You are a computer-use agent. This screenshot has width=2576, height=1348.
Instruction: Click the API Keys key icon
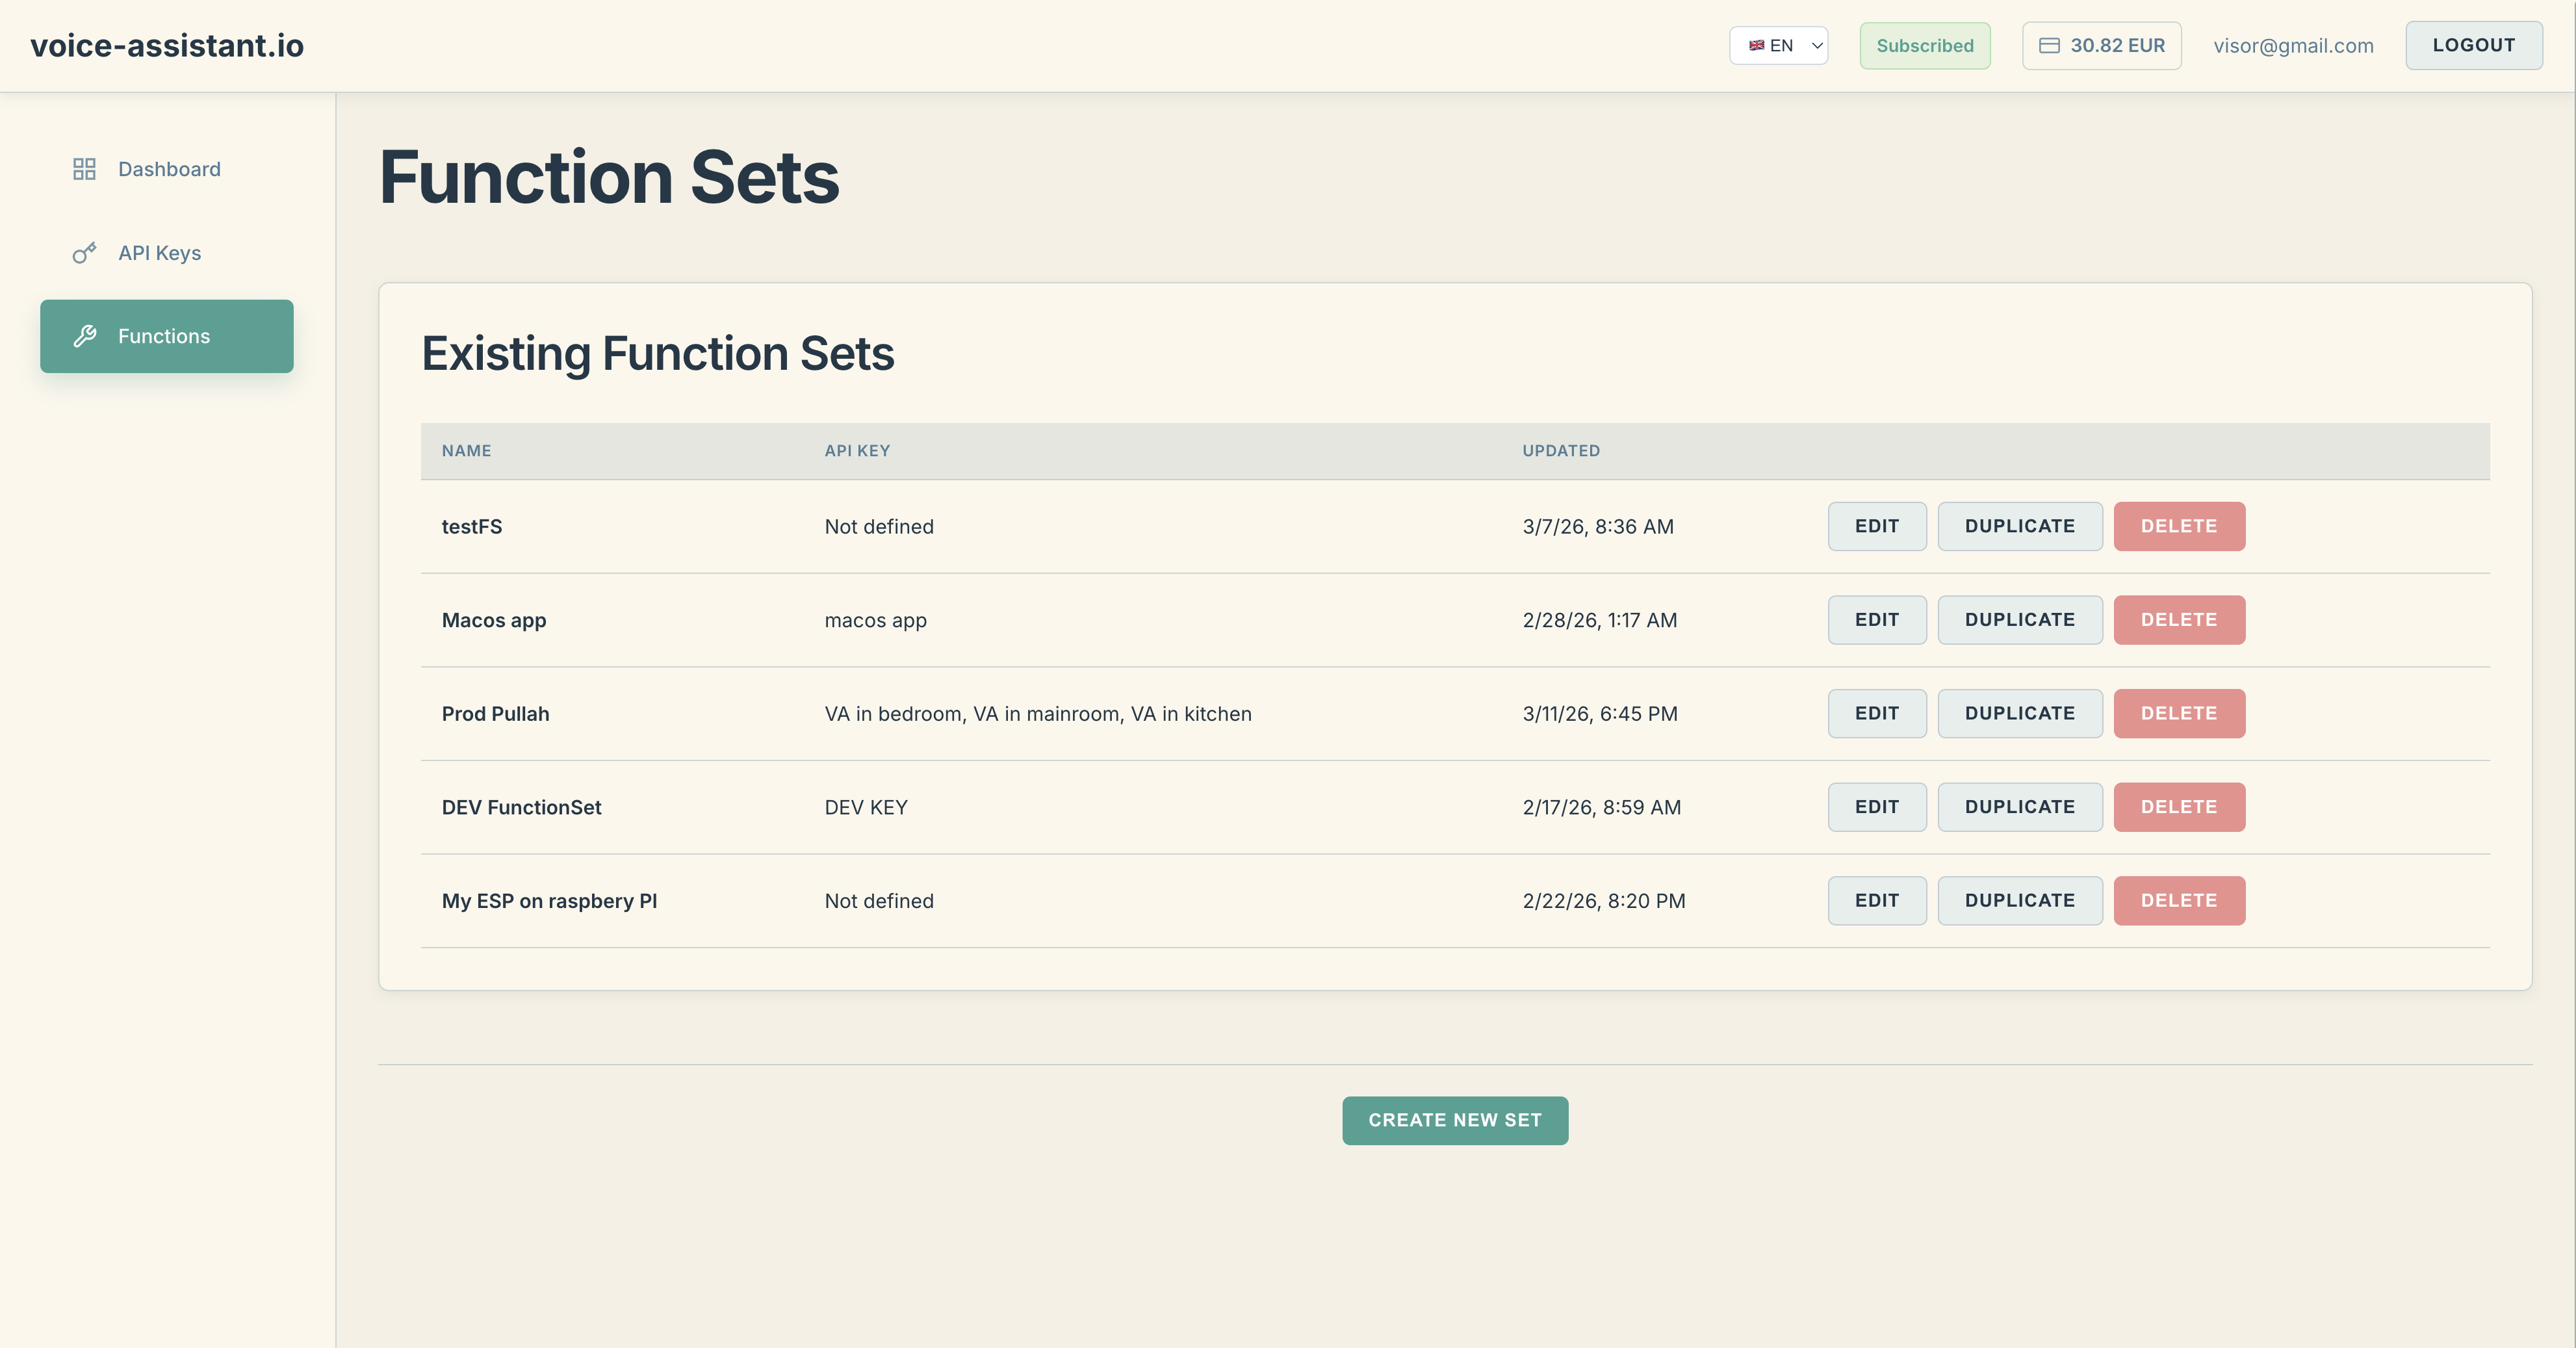(x=84, y=253)
